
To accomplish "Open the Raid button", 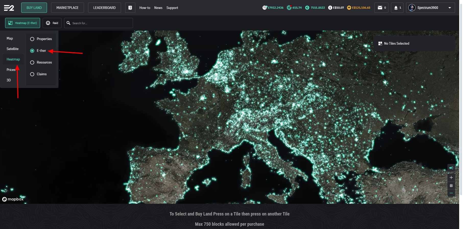I will pos(52,23).
